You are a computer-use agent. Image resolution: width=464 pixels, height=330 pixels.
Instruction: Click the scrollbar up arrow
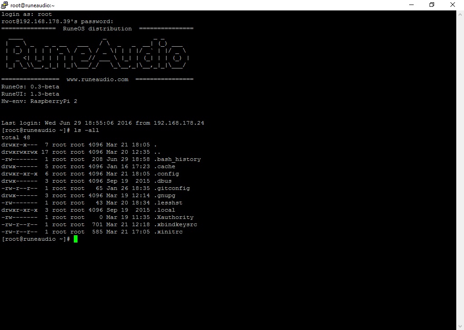[460, 14]
